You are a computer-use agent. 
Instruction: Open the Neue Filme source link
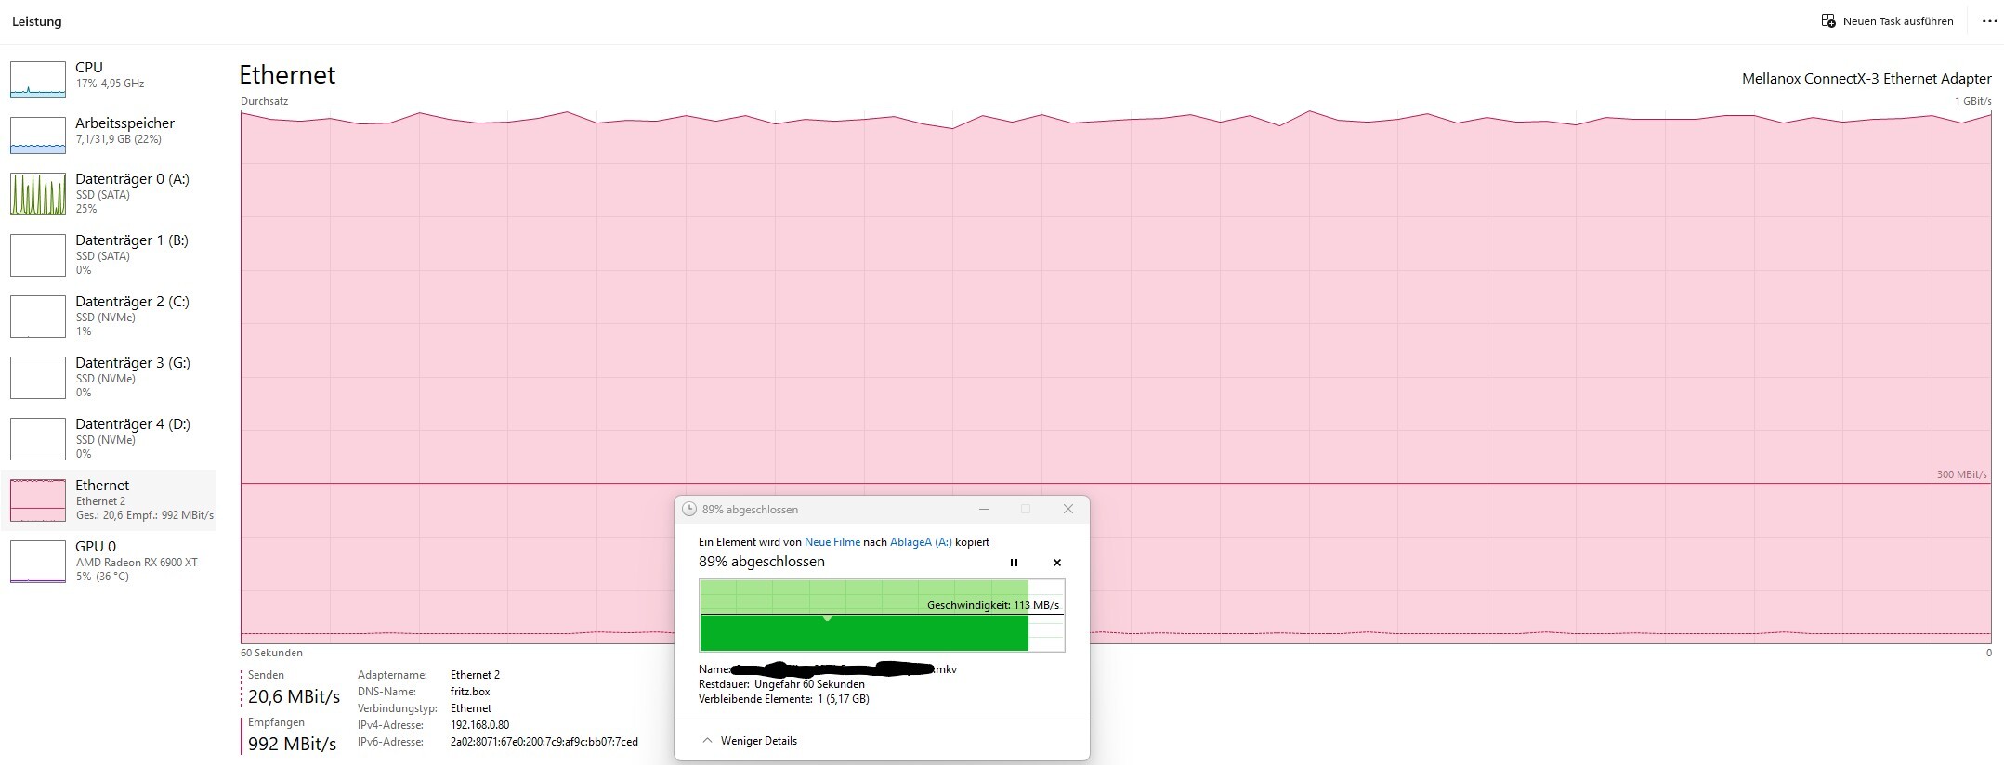pos(832,542)
